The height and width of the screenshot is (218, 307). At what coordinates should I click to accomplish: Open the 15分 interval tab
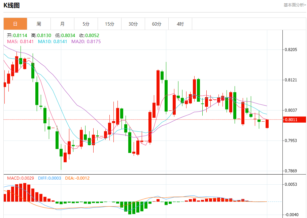109,24
